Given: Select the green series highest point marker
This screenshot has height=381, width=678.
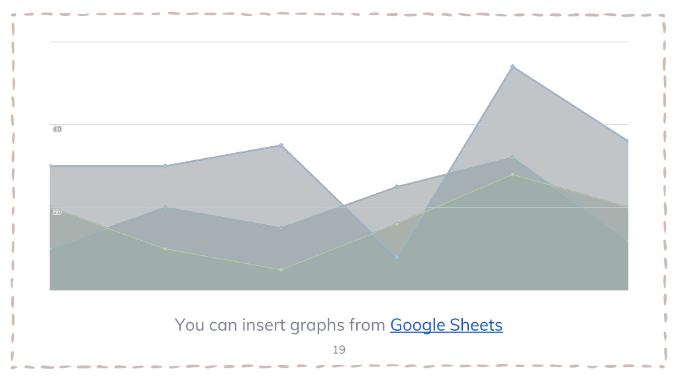Looking at the screenshot, I should pyautogui.click(x=512, y=175).
